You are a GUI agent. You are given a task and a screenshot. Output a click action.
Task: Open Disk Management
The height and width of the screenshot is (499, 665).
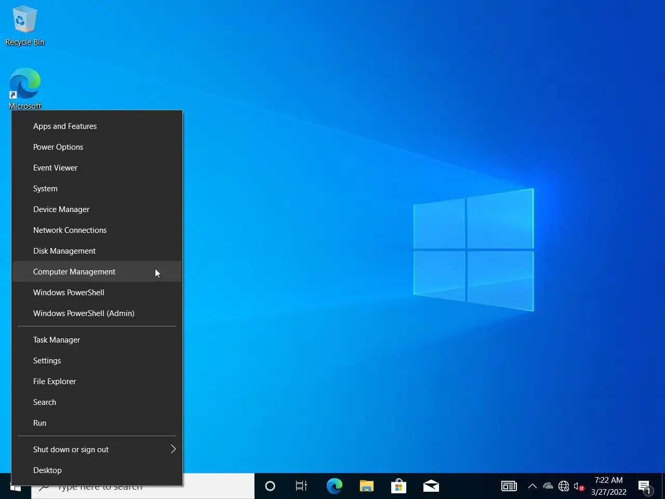(97, 251)
